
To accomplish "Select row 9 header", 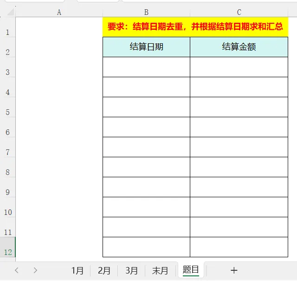I will coord(7,187).
